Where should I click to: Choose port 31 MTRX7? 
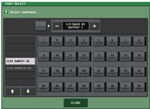point(126,87)
